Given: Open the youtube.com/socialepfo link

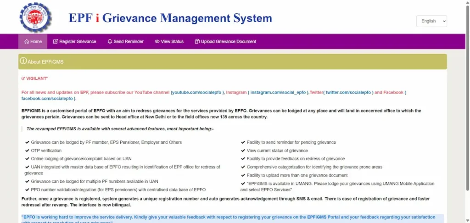Looking at the screenshot, I should point(197,92).
